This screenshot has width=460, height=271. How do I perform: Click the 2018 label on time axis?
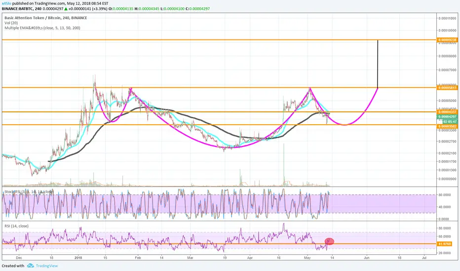pyautogui.click(x=78, y=258)
